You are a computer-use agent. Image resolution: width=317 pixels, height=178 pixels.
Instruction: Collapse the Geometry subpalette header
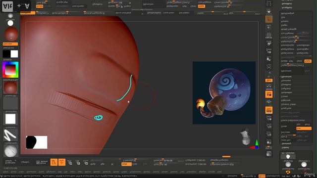(286, 144)
